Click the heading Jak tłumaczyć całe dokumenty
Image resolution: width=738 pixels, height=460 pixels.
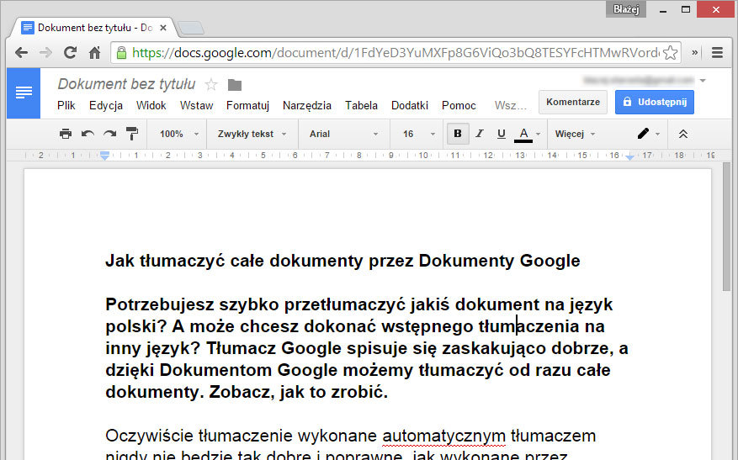click(x=342, y=261)
